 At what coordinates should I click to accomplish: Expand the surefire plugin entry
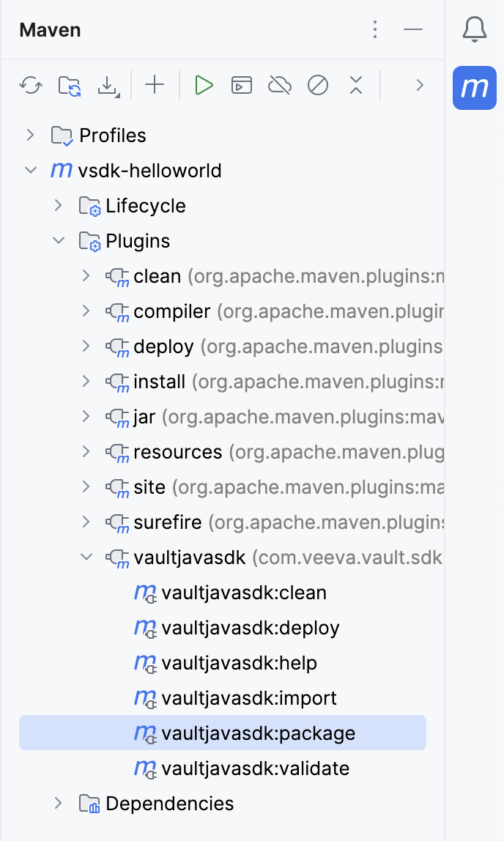[x=86, y=522]
